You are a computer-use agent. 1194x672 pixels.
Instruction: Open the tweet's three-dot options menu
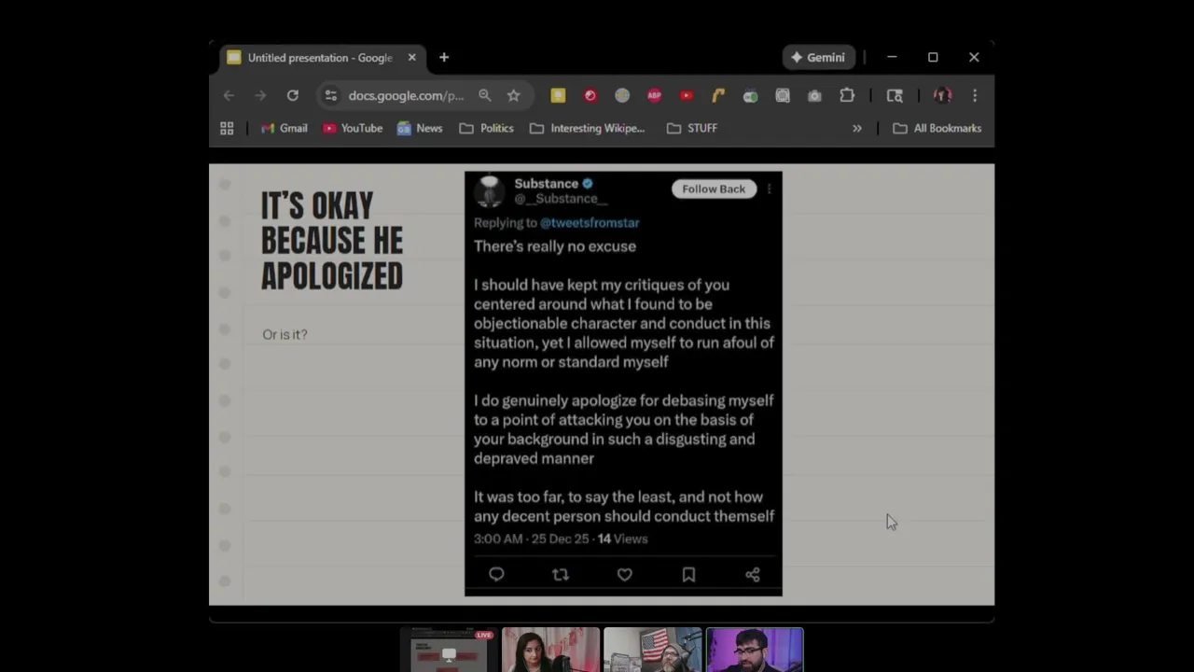769,189
